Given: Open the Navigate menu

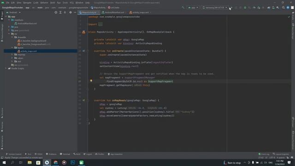Looking at the screenshot, I should 27,3.
